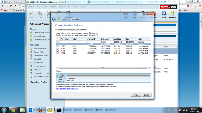Viewport: 202px width, 113px height.
Task: Click the Show Disk Properties icon
Action: (31, 73)
